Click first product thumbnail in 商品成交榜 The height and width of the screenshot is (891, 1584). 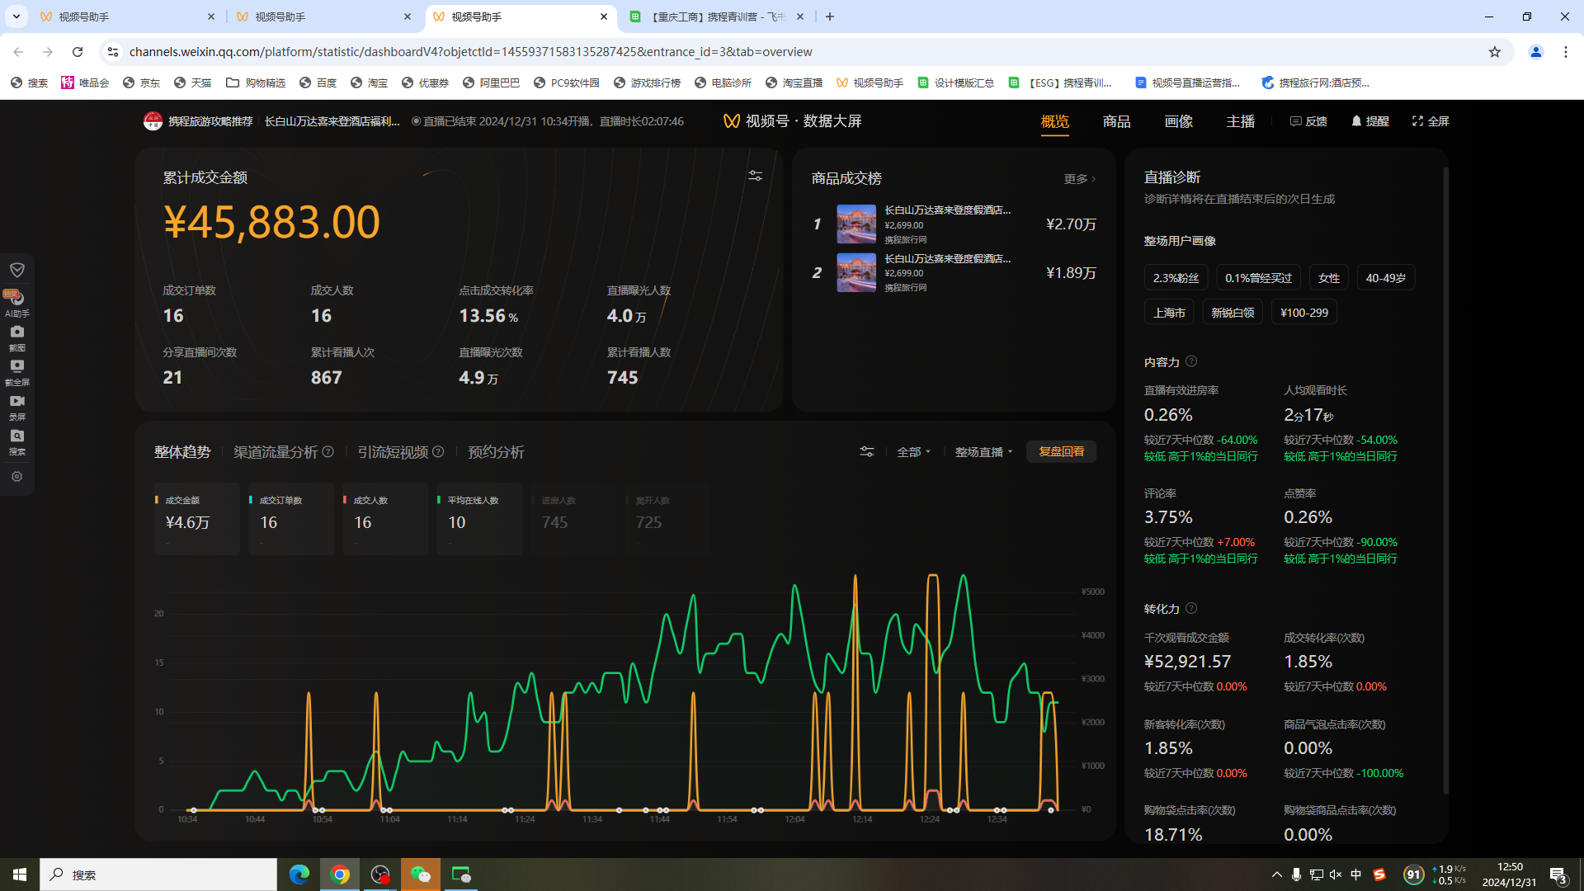tap(856, 224)
